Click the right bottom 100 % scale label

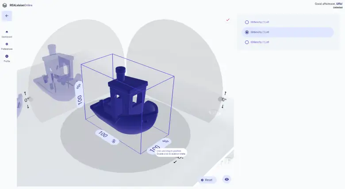point(159,146)
